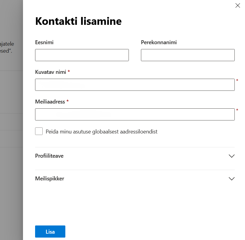Click the Meiliaadress label text
Viewport: 245px width, 240px height.
click(x=50, y=102)
